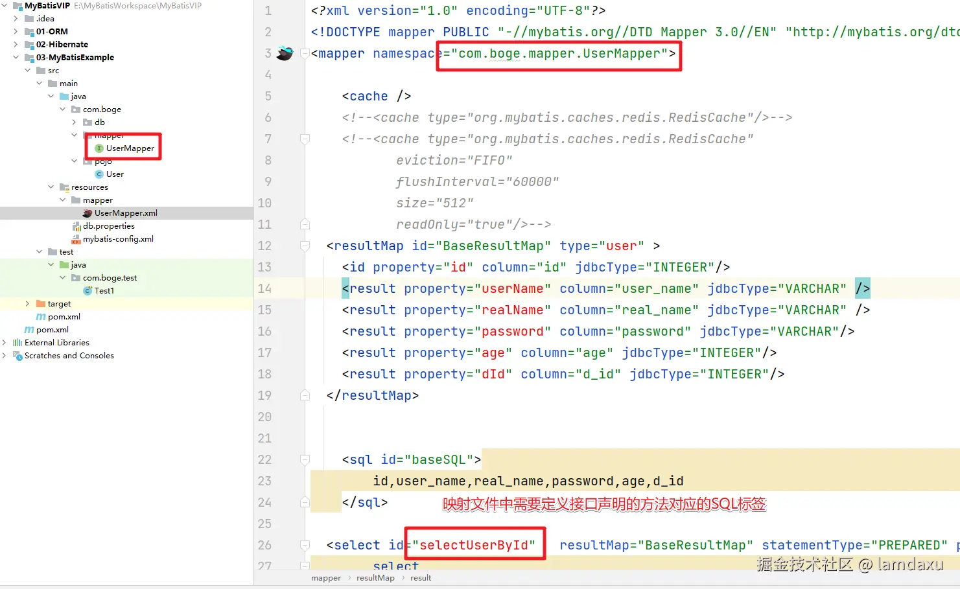Expand Scratches and Consoles node
The width and height of the screenshot is (960, 589).
click(5, 356)
